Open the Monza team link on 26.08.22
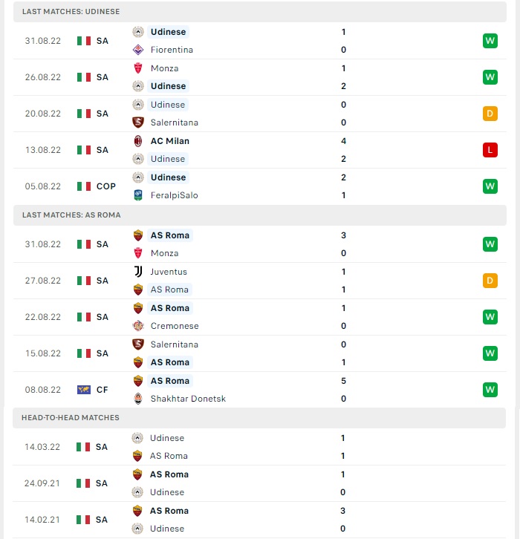This screenshot has height=539, width=520. (x=164, y=68)
